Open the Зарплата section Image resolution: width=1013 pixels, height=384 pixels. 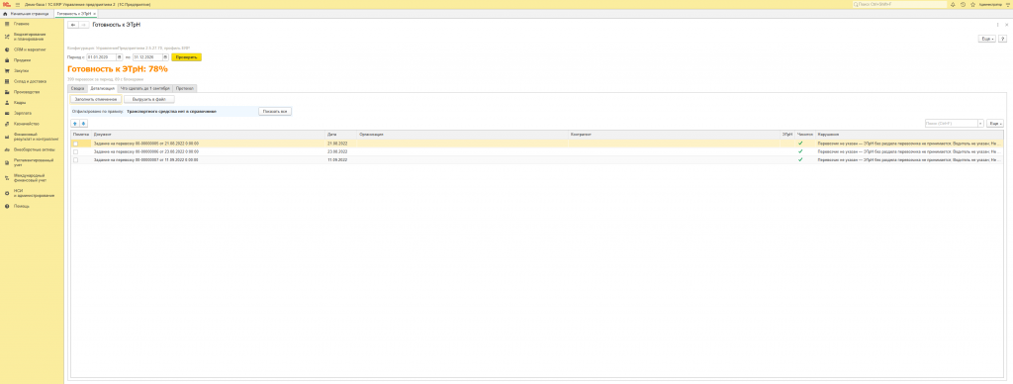pyautogui.click(x=23, y=113)
